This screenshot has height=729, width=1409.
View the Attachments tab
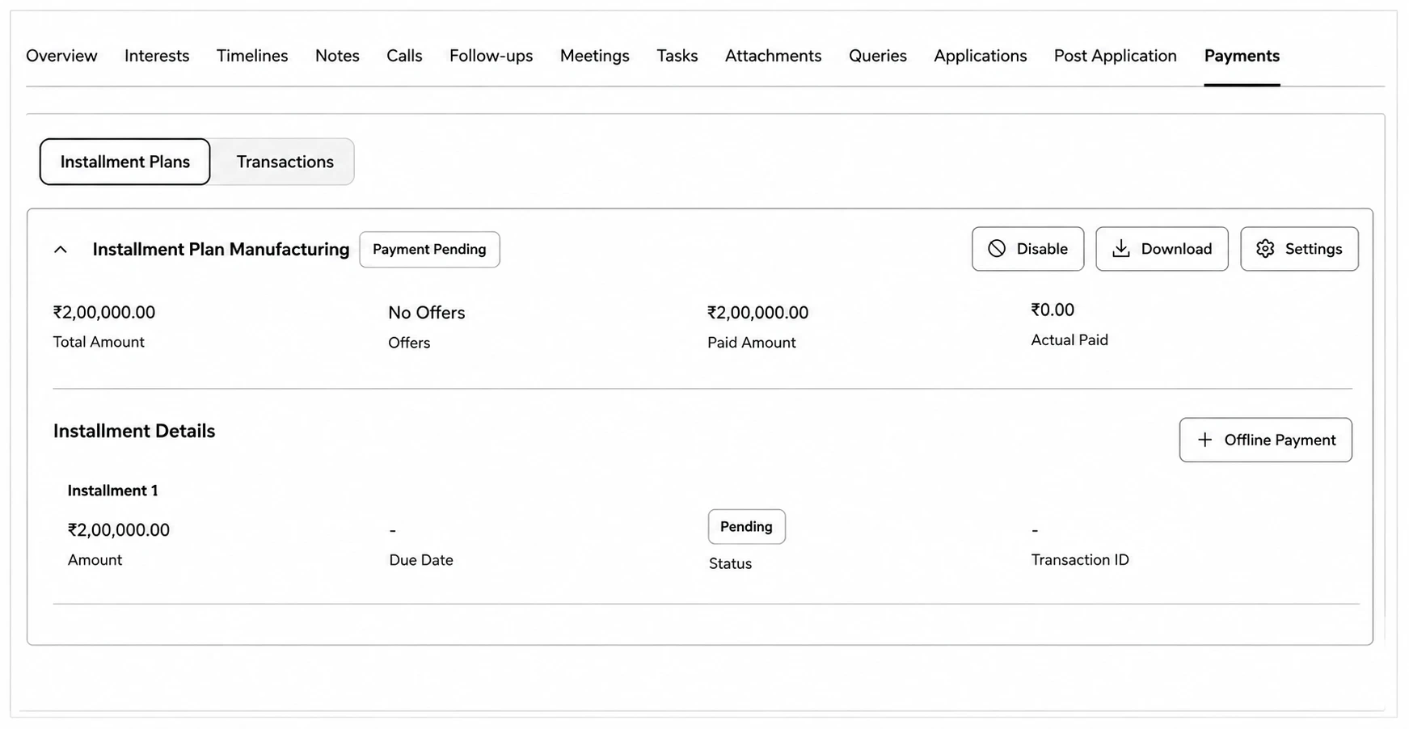click(774, 56)
